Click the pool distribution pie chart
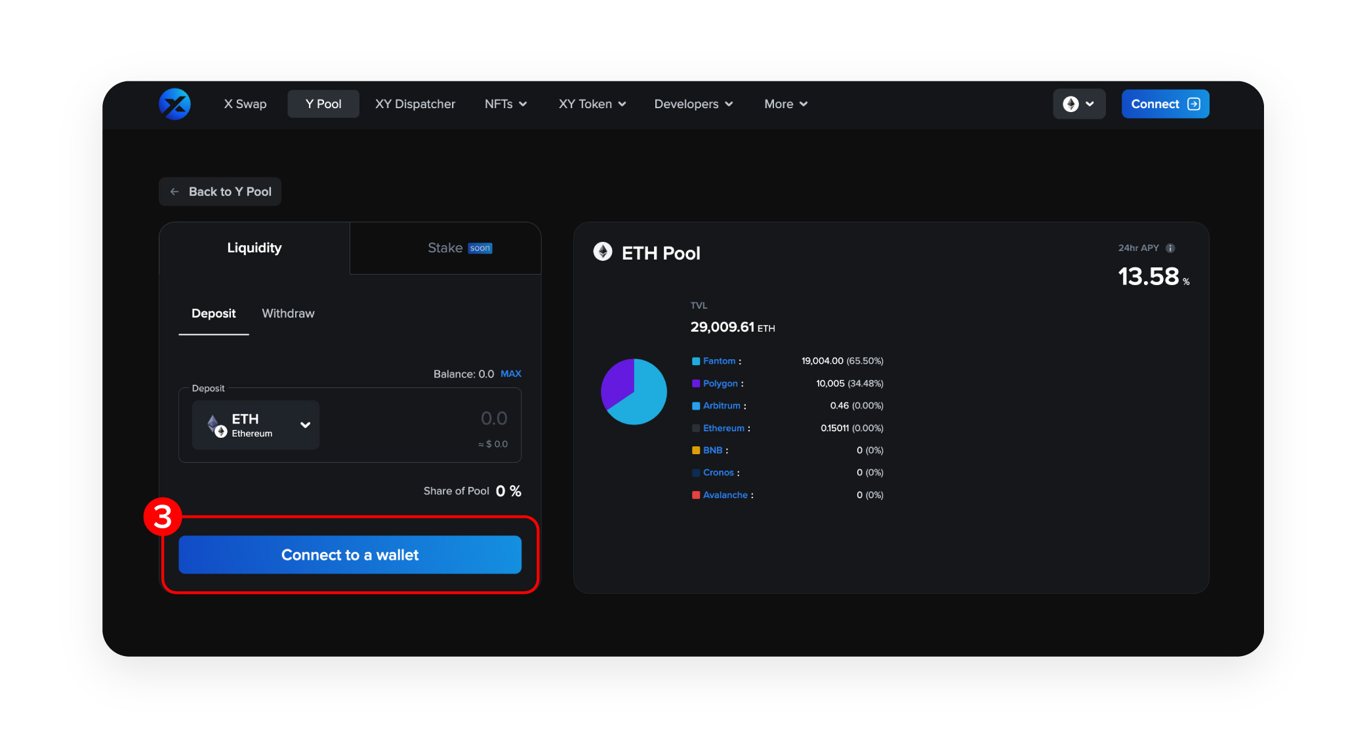 point(634,391)
